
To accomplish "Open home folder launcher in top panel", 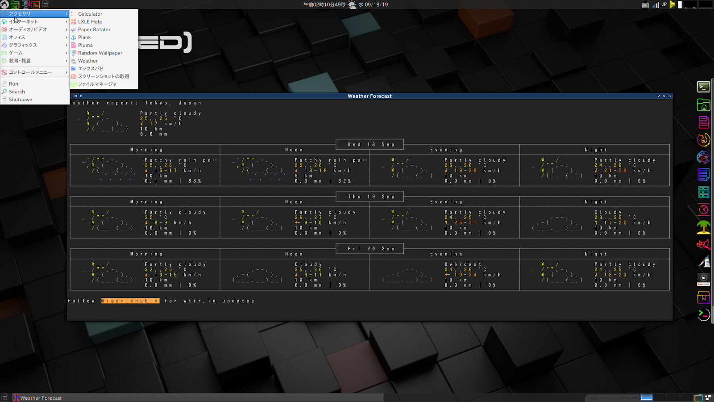I will click(x=15, y=4).
